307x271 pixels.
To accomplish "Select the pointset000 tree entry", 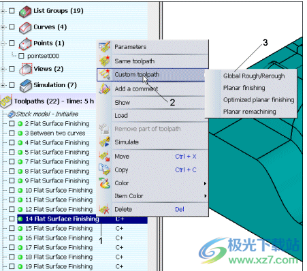I will coord(43,56).
